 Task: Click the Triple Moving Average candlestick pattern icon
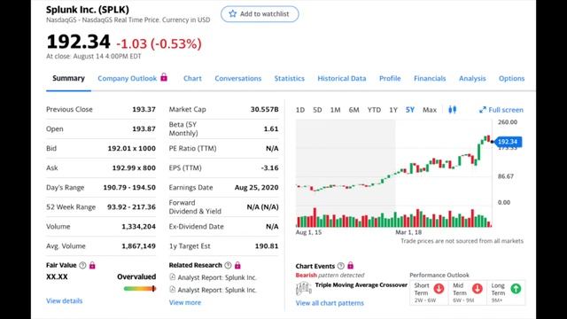point(303,288)
